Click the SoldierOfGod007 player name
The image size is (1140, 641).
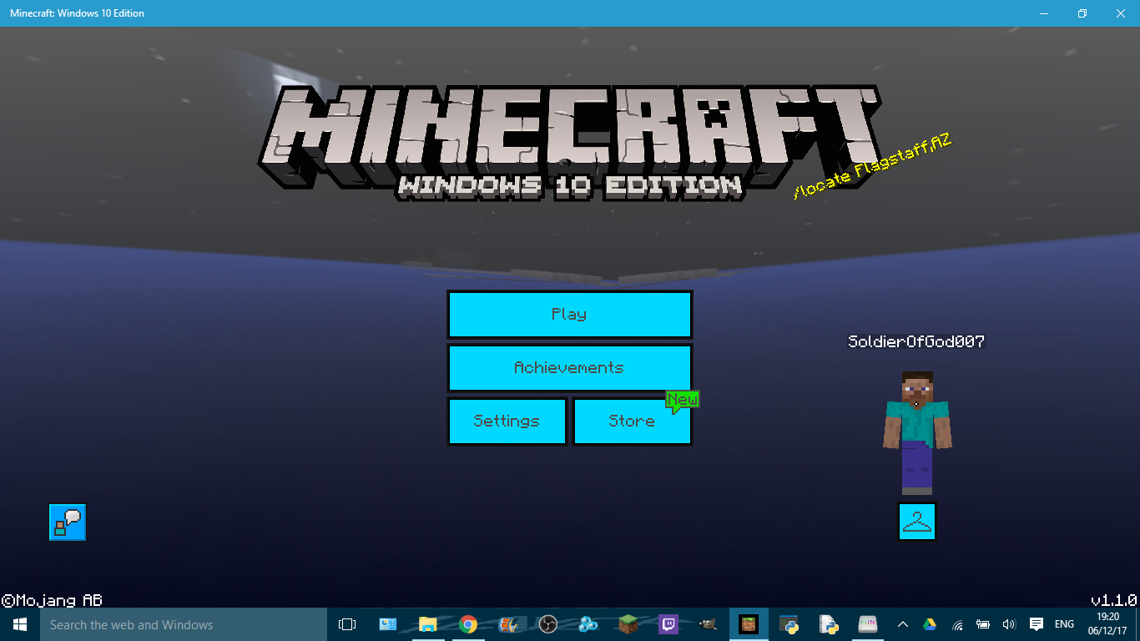click(x=916, y=341)
